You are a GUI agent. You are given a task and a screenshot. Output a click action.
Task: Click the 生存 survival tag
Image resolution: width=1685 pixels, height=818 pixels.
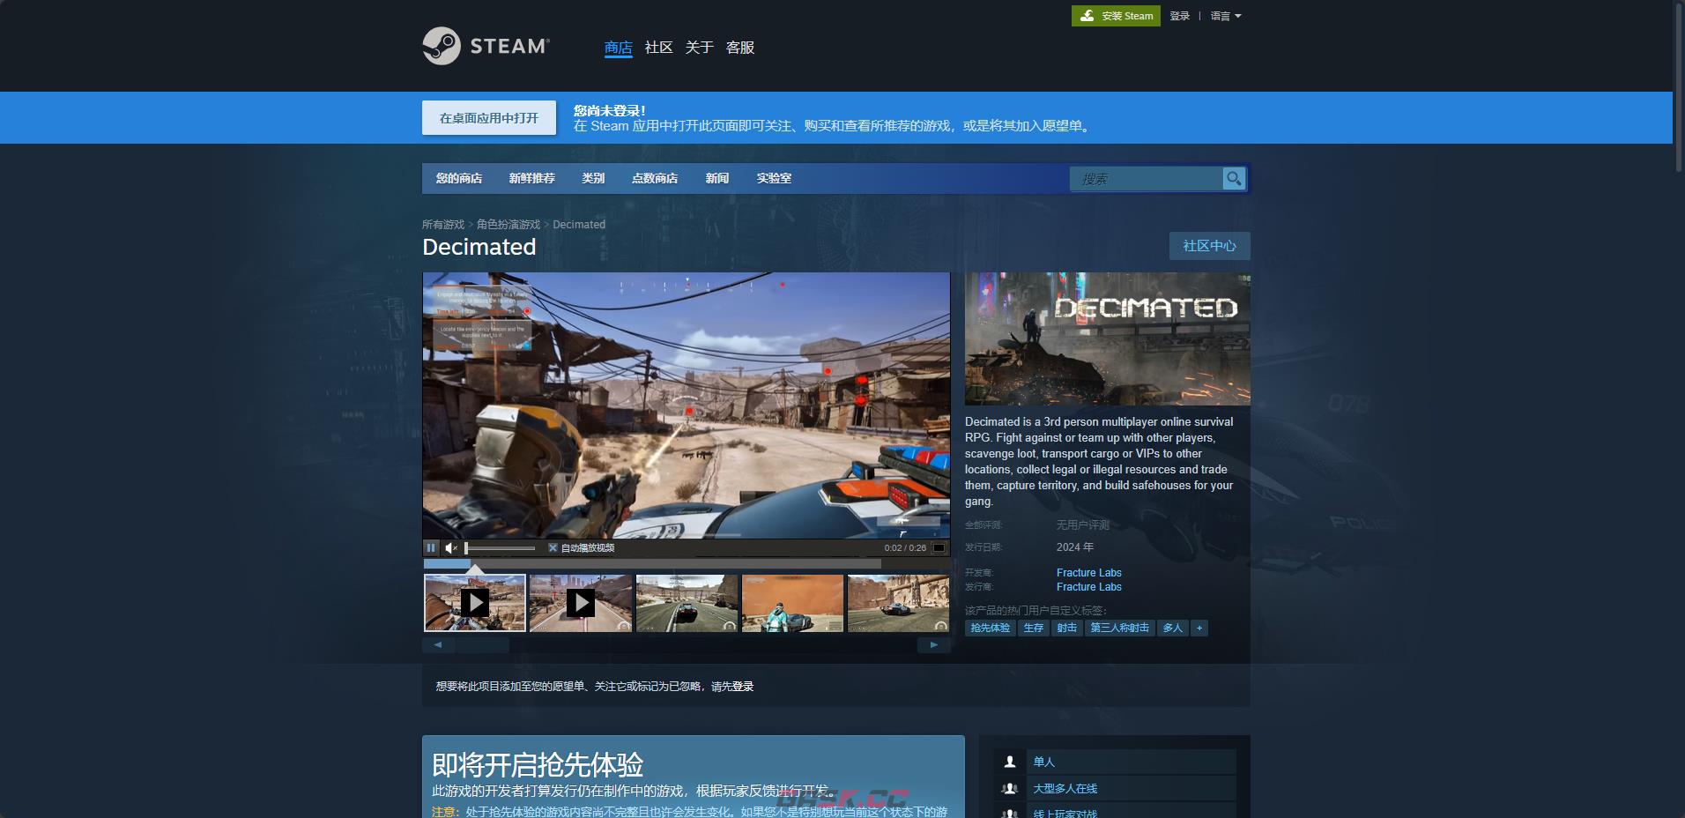(x=1034, y=628)
